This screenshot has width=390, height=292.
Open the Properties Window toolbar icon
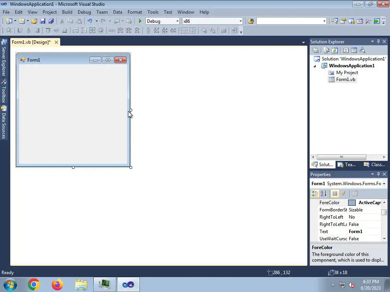343,21
